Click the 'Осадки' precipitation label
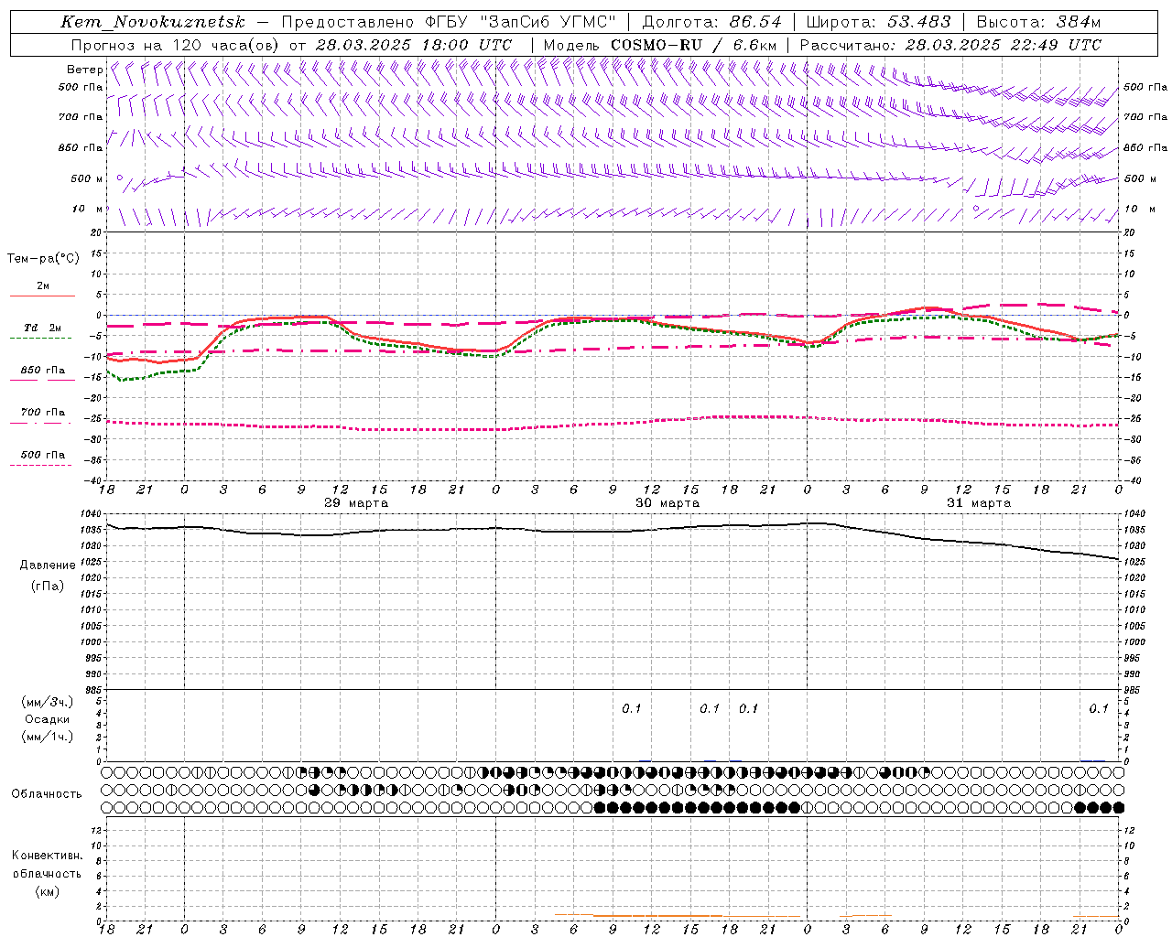The width and height of the screenshot is (1172, 937). coord(47,719)
